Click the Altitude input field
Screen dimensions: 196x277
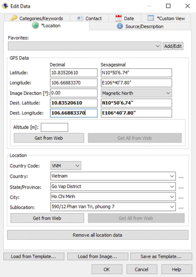click(54, 127)
